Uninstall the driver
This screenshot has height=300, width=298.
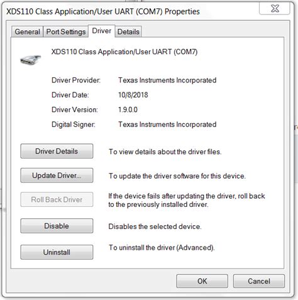tap(57, 252)
